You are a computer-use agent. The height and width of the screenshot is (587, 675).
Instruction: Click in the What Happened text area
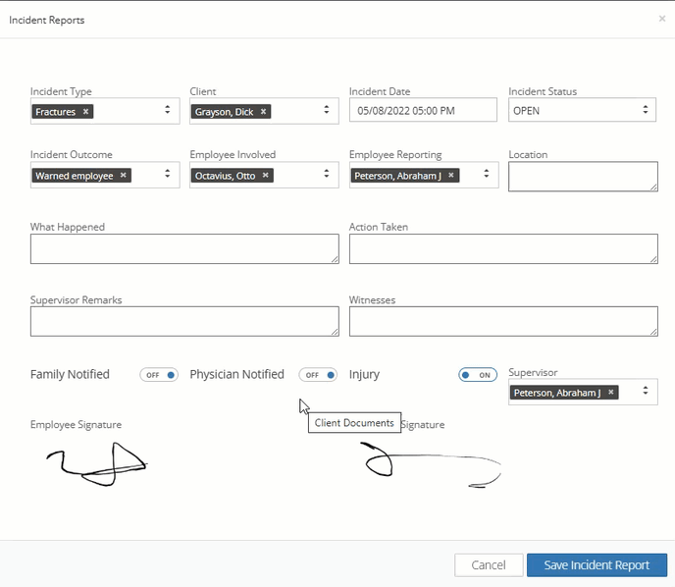184,249
